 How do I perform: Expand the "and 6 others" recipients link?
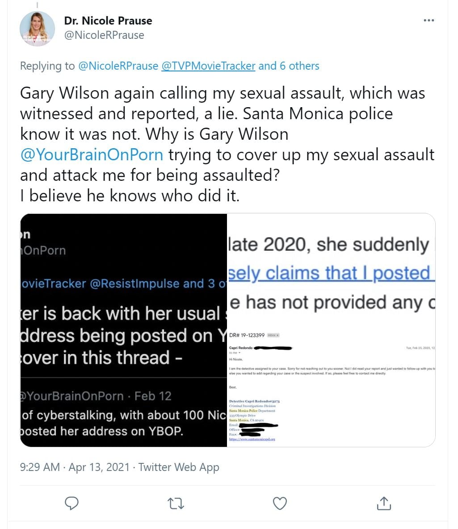(289, 66)
